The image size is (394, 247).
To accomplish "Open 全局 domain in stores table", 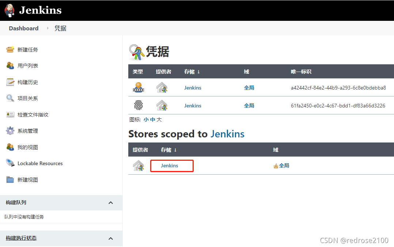I will 284,166.
